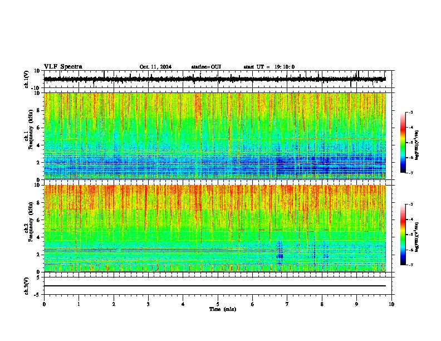Click the "ch.1(V)" waveform axis label
Viewport: 441px width, 341px height.
pyautogui.click(x=27, y=79)
